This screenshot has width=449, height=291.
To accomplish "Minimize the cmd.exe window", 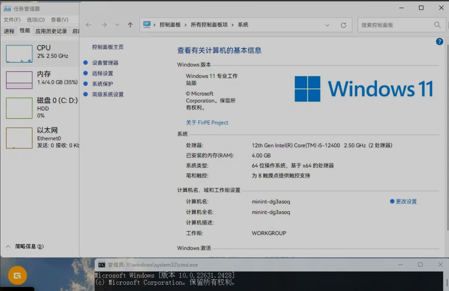I will (400, 265).
